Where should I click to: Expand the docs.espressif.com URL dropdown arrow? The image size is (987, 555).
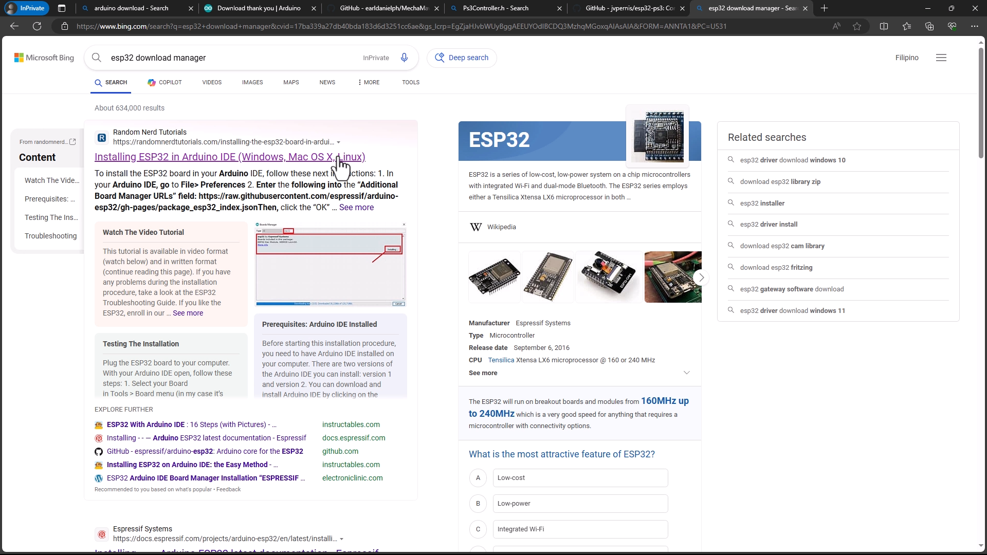(341, 539)
